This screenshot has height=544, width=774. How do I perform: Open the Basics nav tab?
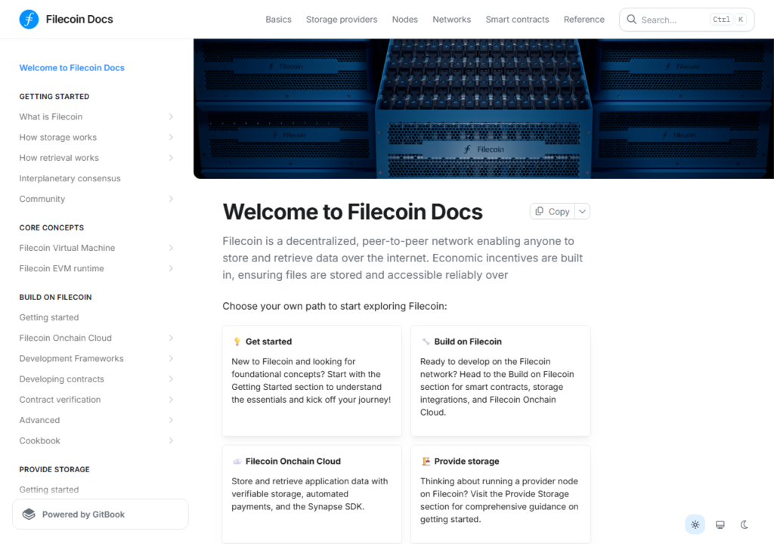[278, 19]
